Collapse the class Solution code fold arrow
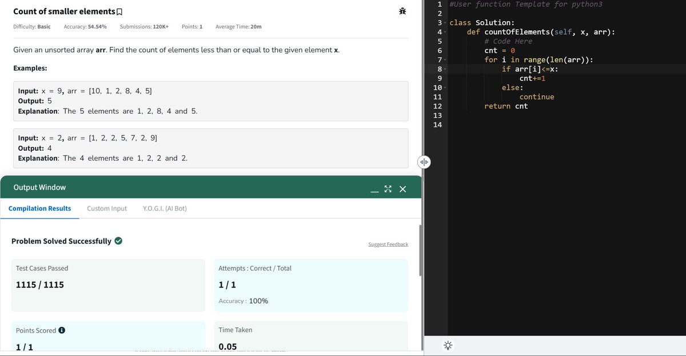 tap(445, 23)
